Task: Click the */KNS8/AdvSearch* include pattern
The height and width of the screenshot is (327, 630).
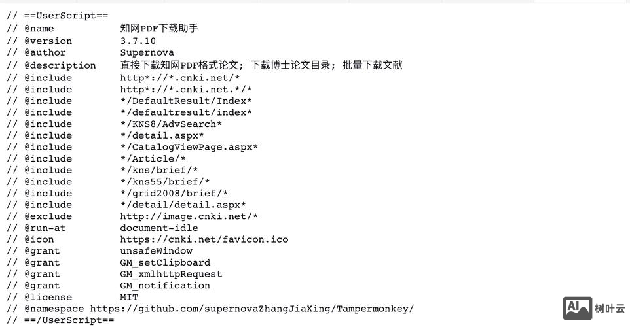Action: click(x=171, y=124)
